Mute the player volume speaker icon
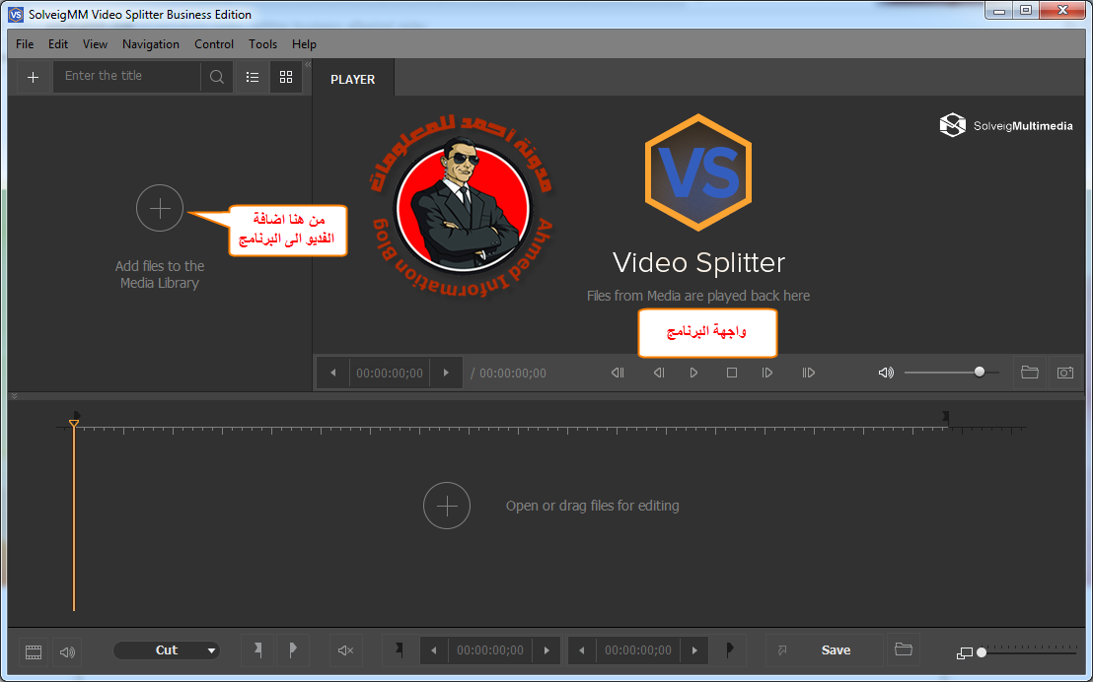The image size is (1093, 682). point(886,373)
